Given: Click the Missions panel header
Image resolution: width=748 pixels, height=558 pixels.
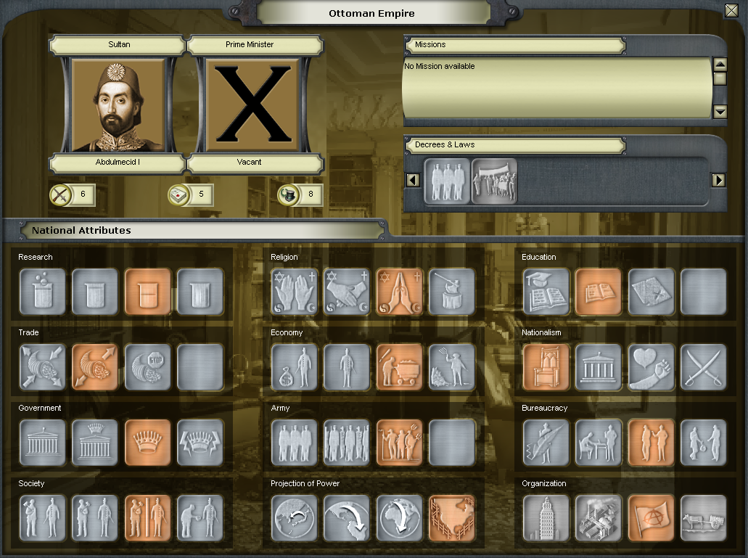Looking at the screenshot, I should [x=514, y=45].
